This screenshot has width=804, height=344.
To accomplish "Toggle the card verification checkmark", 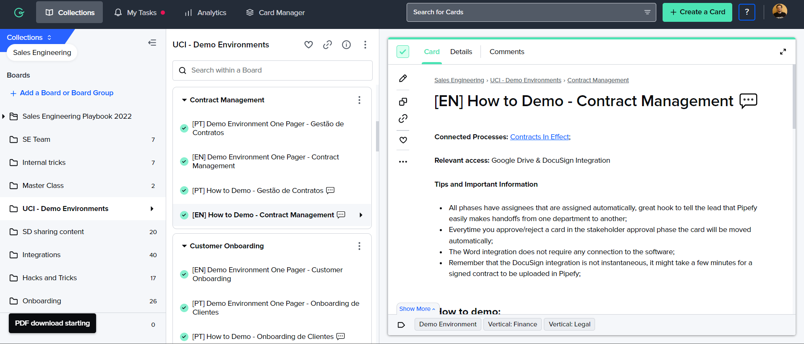I will (403, 52).
